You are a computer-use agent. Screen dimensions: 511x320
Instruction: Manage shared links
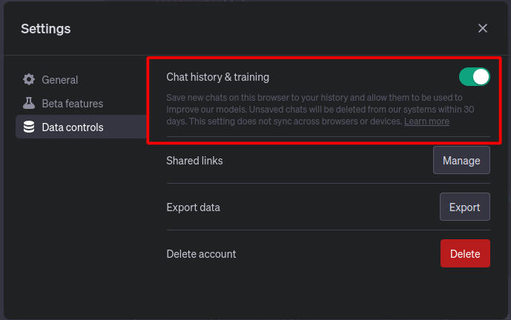461,160
